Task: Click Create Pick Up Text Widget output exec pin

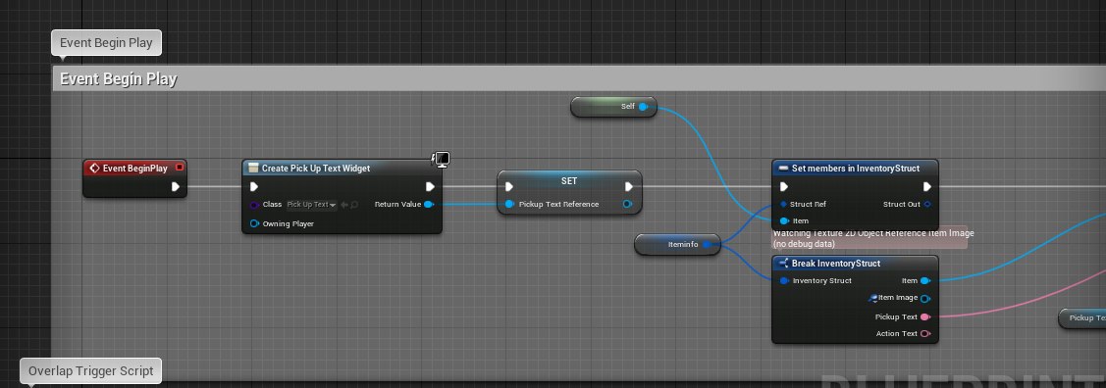Action: [430, 186]
